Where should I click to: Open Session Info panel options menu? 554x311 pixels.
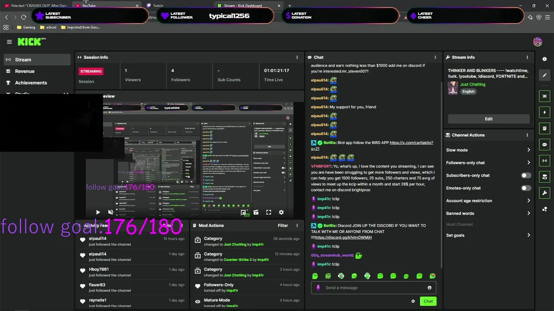click(297, 57)
